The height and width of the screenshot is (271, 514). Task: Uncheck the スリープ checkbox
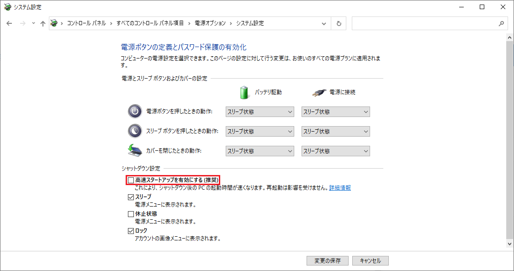[x=131, y=197]
